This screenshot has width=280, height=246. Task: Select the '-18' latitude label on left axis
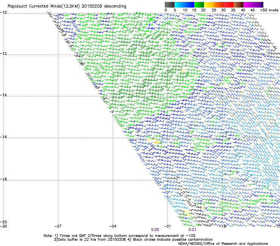3,179
